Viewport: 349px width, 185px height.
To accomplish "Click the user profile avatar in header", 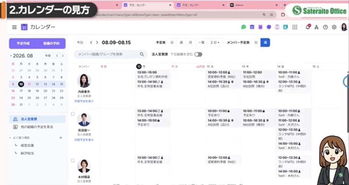I will [x=344, y=27].
